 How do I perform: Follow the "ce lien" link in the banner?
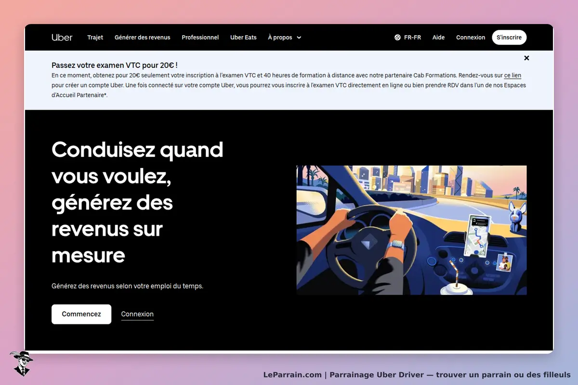(x=512, y=76)
